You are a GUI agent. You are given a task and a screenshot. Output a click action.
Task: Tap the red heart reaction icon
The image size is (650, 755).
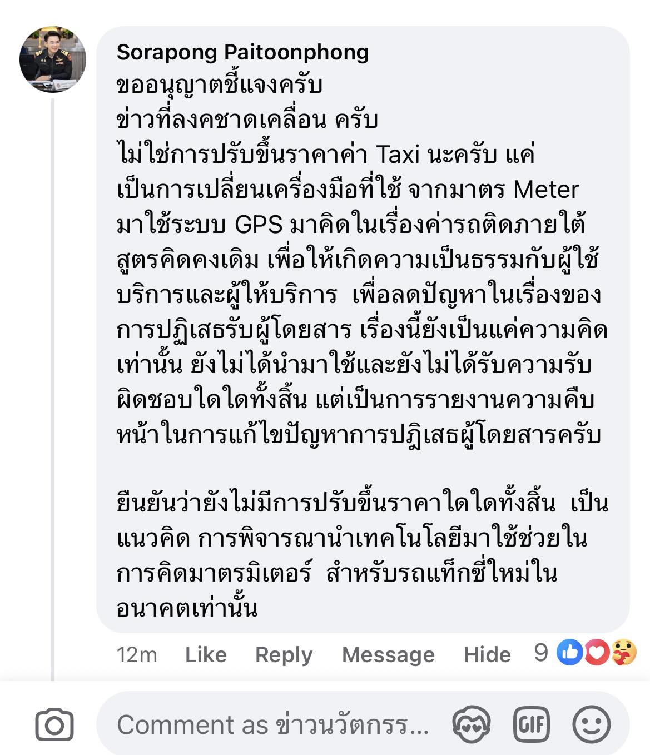click(x=597, y=653)
